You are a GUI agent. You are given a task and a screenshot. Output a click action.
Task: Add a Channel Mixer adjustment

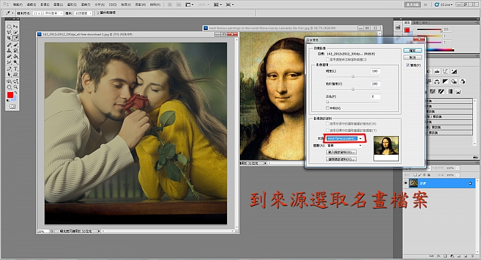(x=462, y=81)
